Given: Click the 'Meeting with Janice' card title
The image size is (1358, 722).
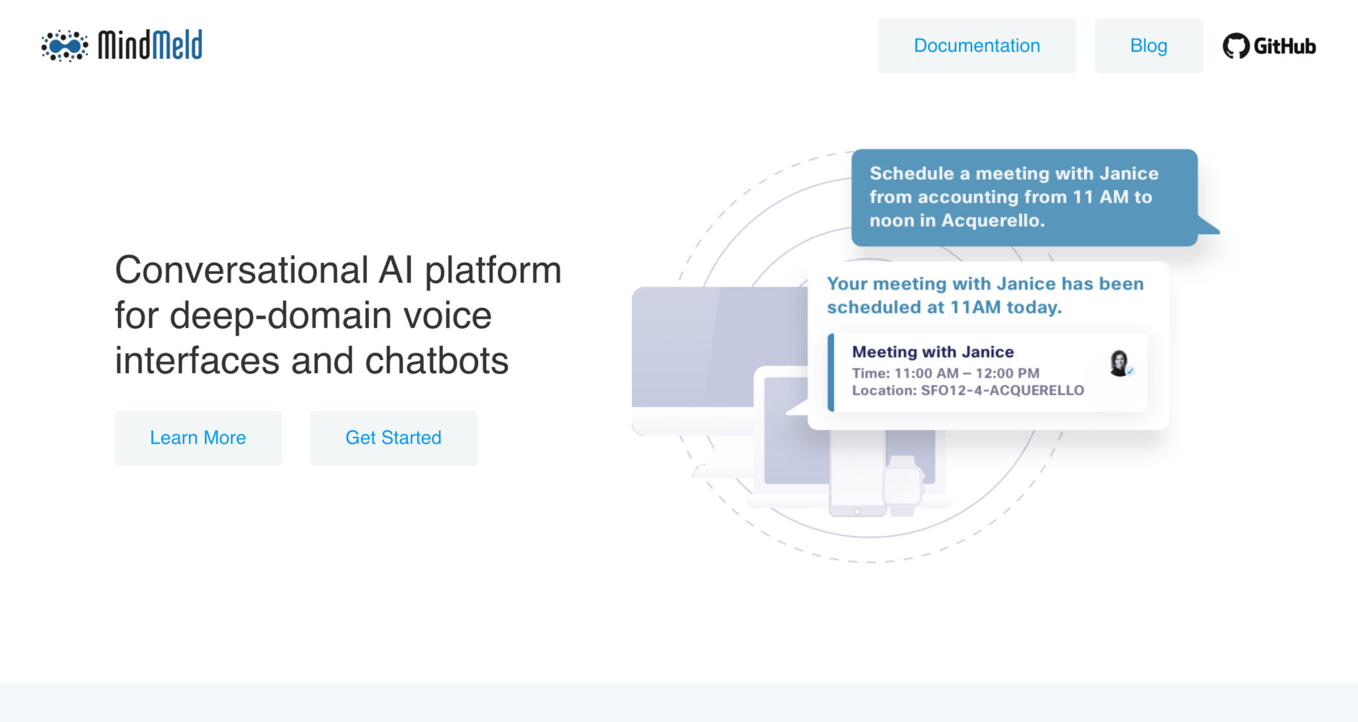Looking at the screenshot, I should (932, 352).
